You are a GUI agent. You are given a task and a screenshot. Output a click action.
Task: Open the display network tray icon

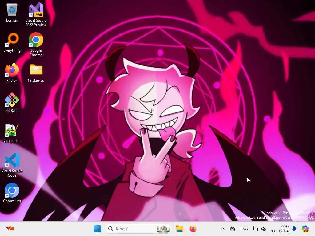(256, 229)
